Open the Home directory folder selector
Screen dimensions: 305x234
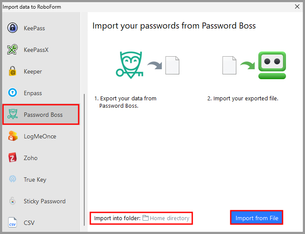coord(169,218)
